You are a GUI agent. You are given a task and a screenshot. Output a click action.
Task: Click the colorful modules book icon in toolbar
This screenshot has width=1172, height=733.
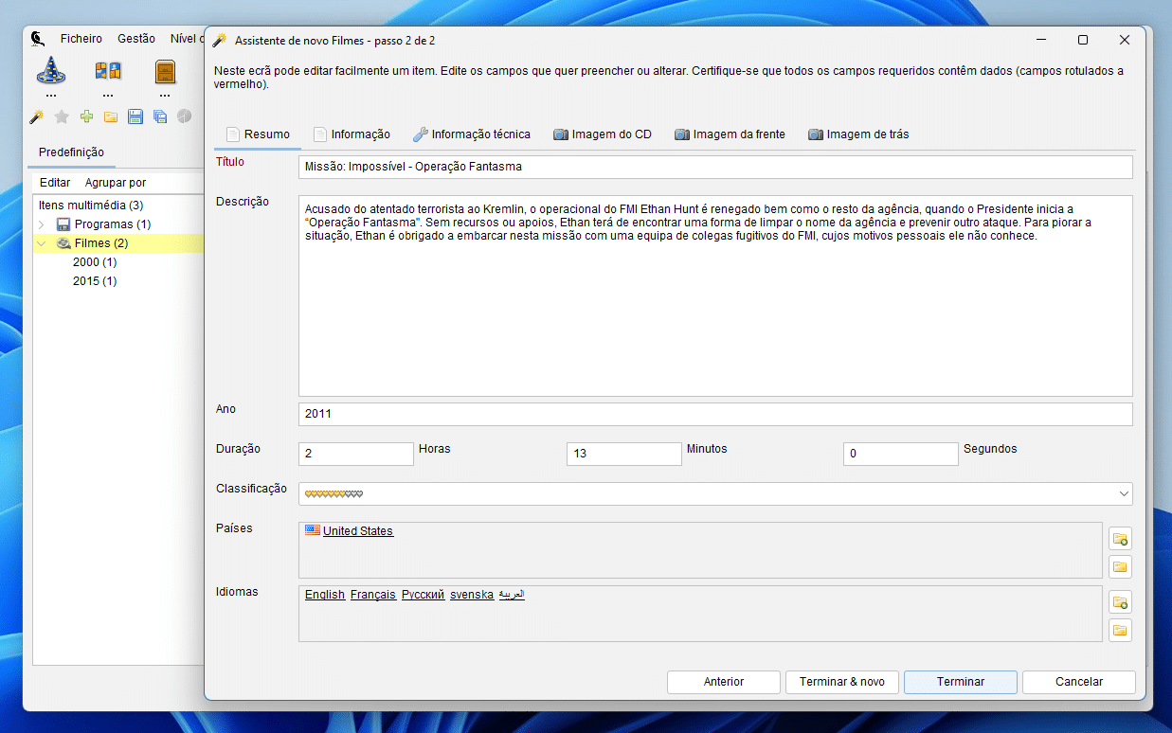108,71
